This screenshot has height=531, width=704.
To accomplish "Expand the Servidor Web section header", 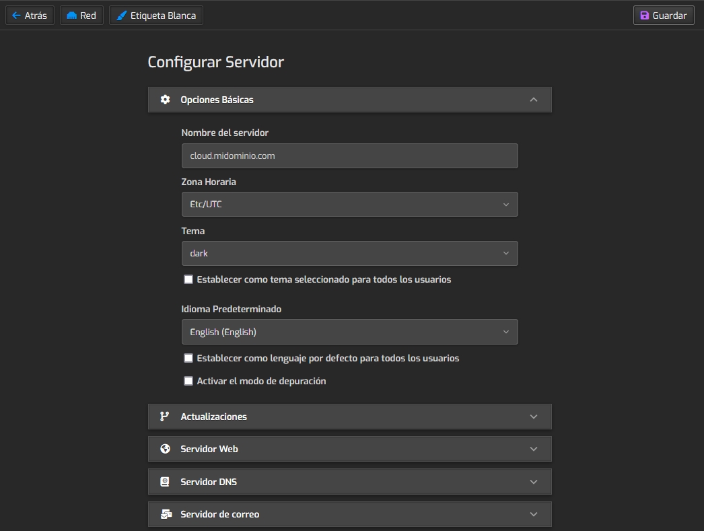I will pos(349,449).
